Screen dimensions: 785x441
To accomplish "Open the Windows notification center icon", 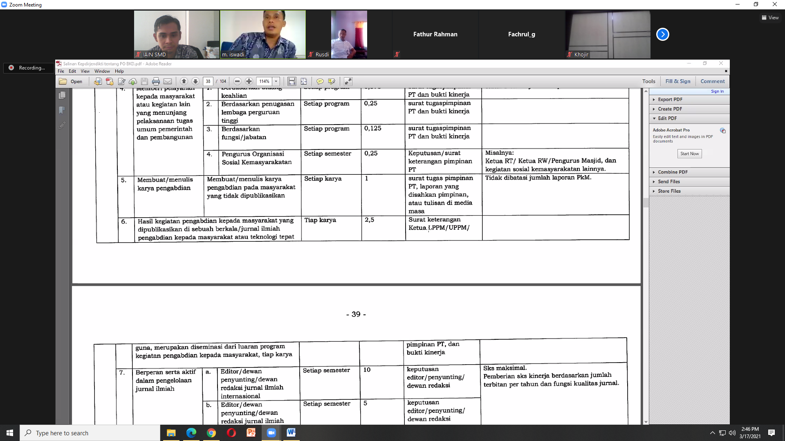I will coord(772,433).
